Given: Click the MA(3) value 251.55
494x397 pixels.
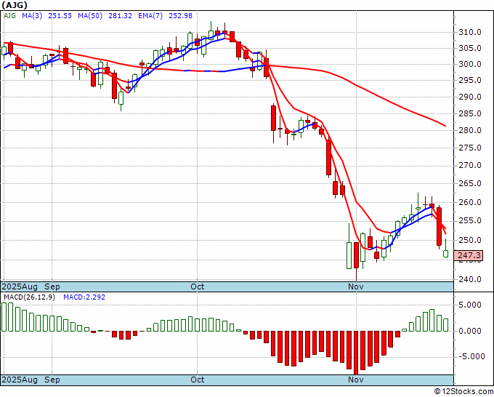Looking at the screenshot, I should click(60, 15).
